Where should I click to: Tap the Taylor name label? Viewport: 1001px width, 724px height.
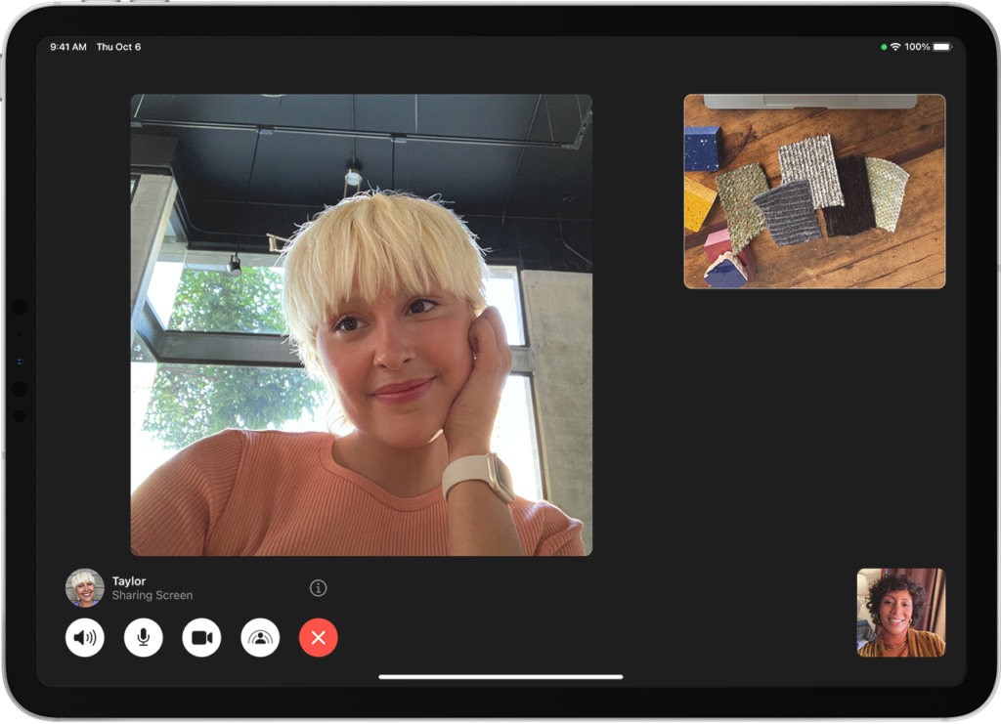tap(128, 580)
